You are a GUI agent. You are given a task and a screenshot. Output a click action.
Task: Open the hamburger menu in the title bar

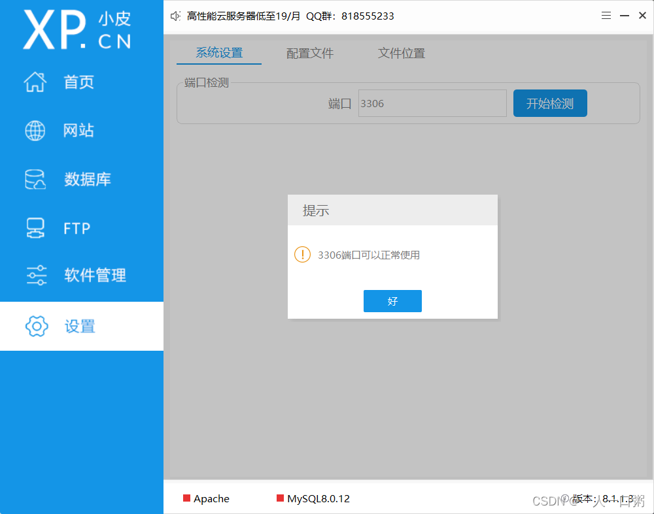pos(606,15)
